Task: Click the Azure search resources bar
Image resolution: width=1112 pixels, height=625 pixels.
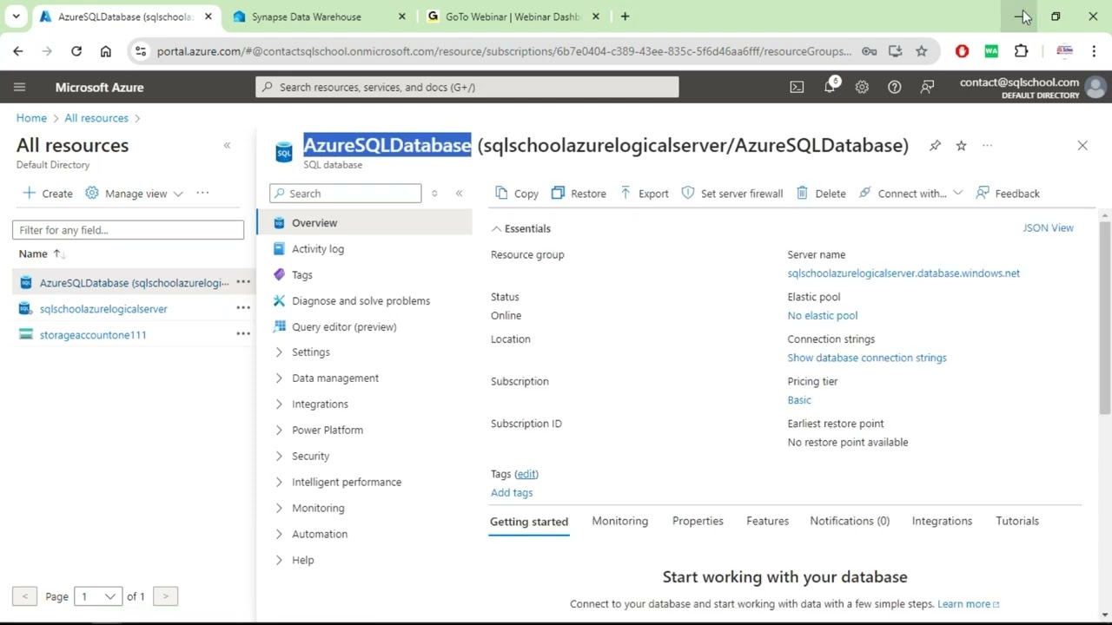Action: (467, 87)
